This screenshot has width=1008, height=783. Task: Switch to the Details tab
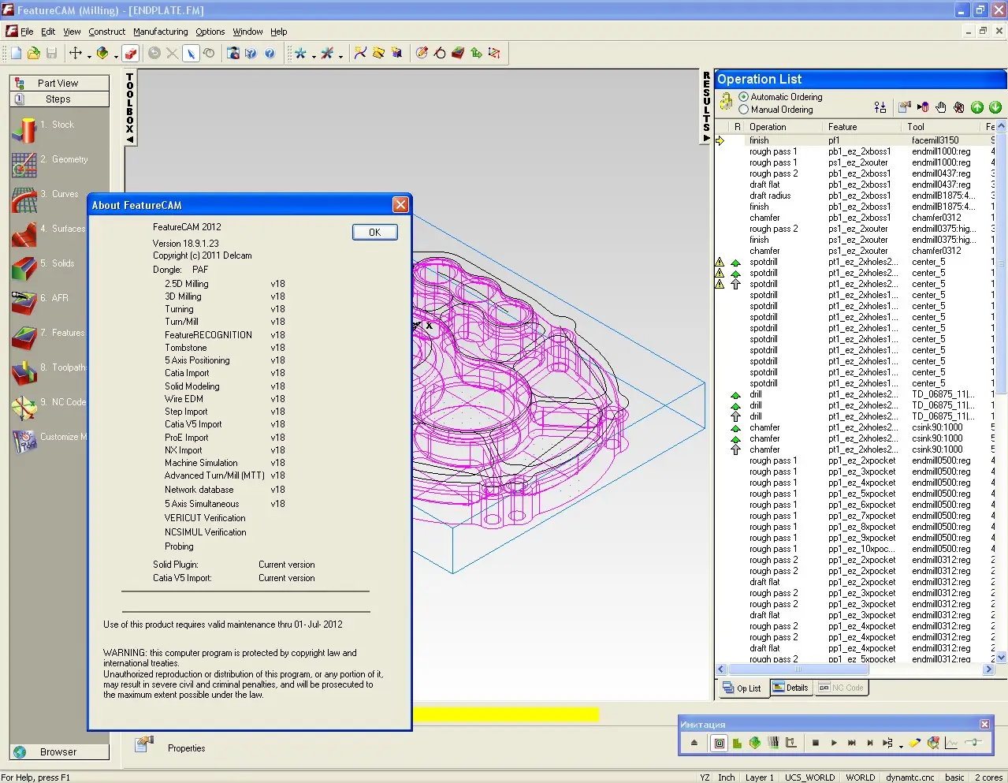(790, 688)
